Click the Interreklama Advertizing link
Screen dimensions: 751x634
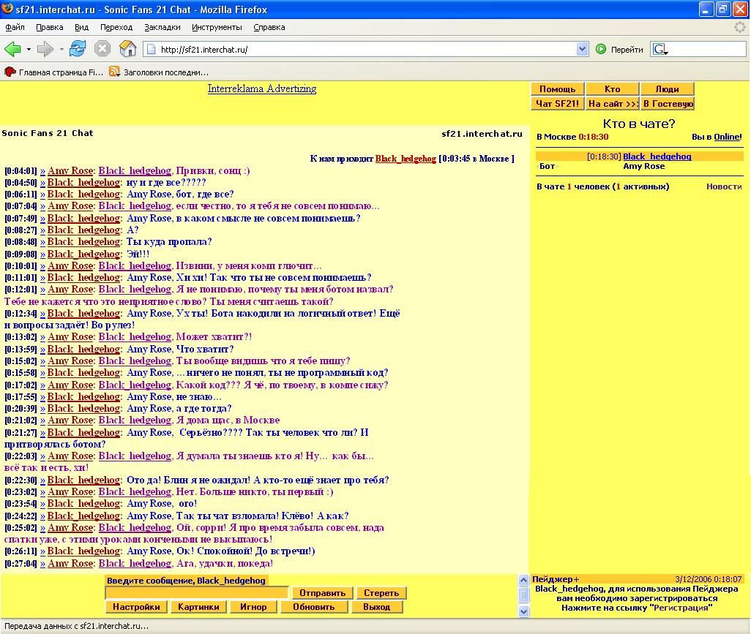pos(262,88)
